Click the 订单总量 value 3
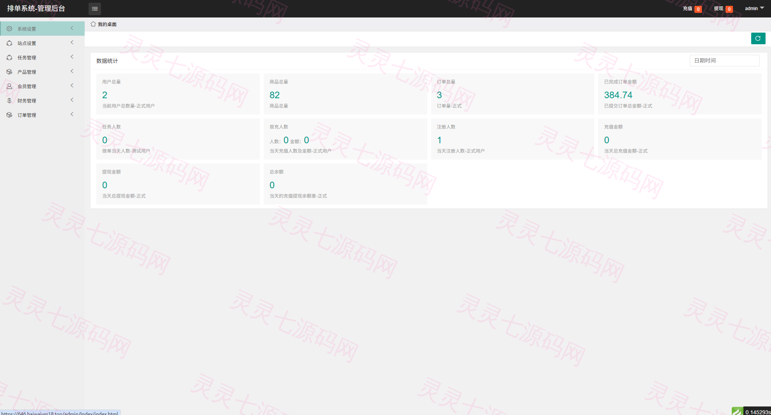The width and height of the screenshot is (771, 415). (439, 95)
